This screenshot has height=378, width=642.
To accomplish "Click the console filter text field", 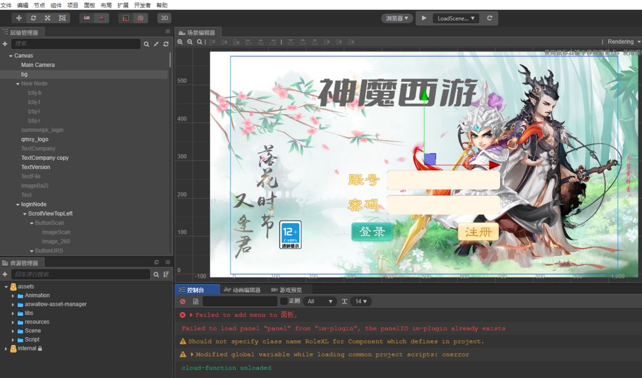I will coord(240,301).
